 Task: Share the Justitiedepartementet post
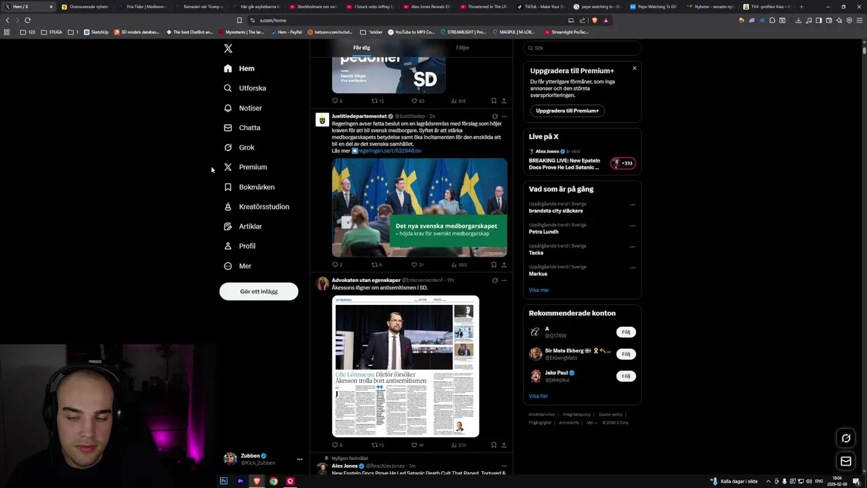pos(504,265)
